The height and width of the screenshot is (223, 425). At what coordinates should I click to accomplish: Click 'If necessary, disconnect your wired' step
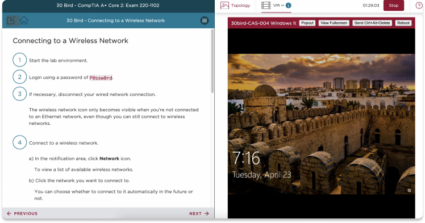tap(93, 94)
